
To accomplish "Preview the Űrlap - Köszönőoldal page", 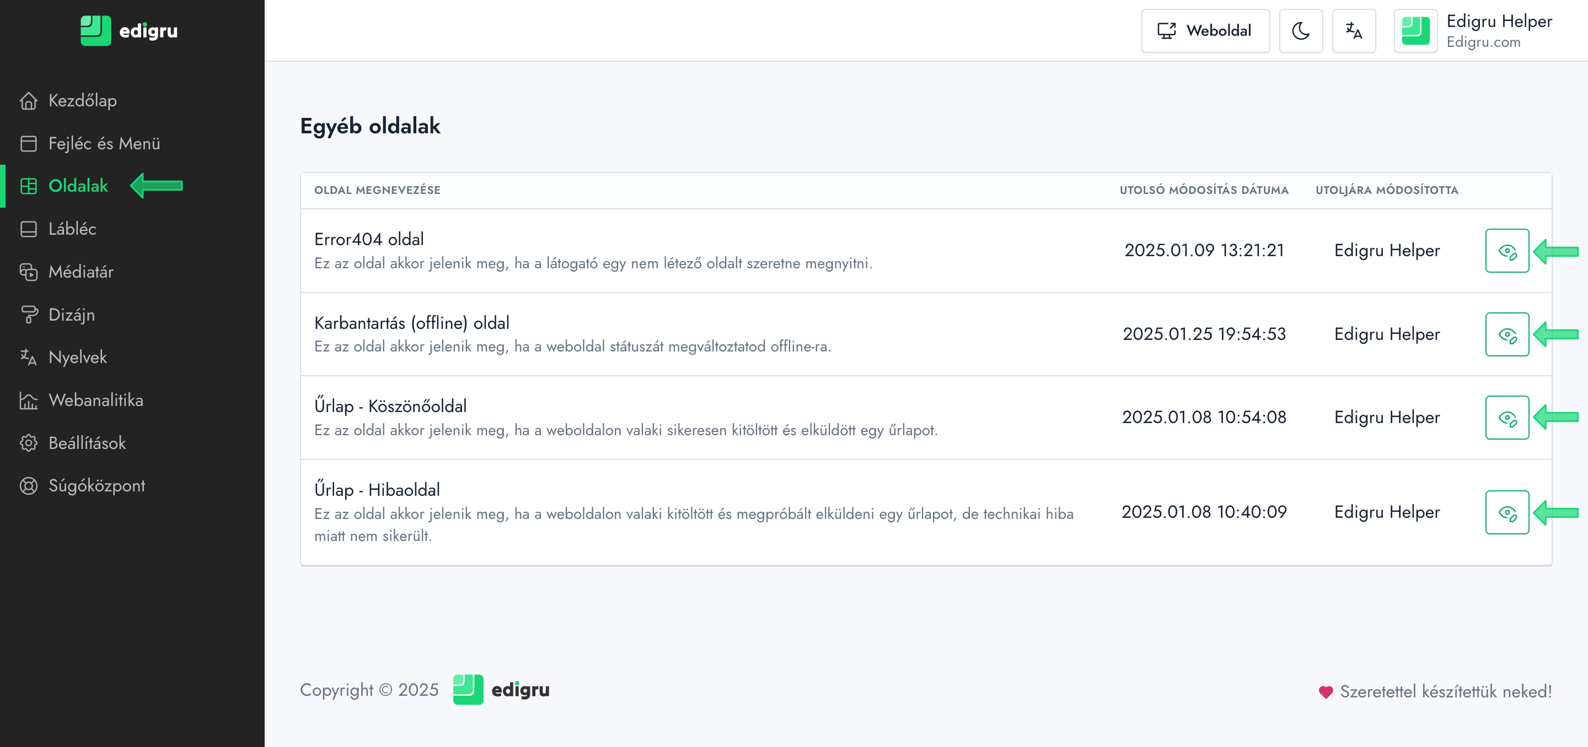I will tap(1506, 418).
